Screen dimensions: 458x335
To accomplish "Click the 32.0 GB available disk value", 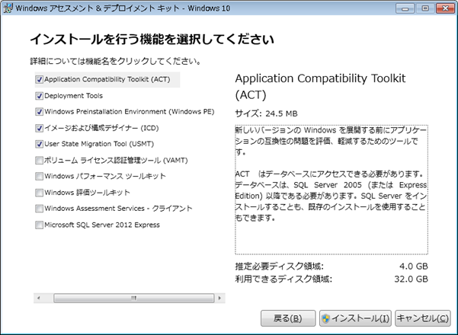I will pos(411,279).
